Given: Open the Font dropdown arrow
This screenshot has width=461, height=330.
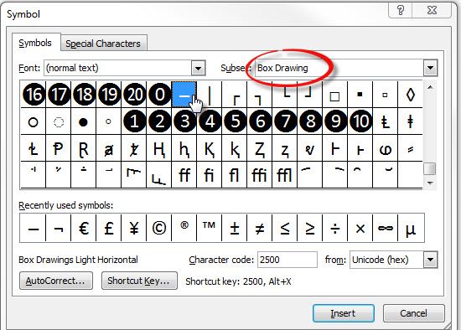Looking at the screenshot, I should click(198, 68).
